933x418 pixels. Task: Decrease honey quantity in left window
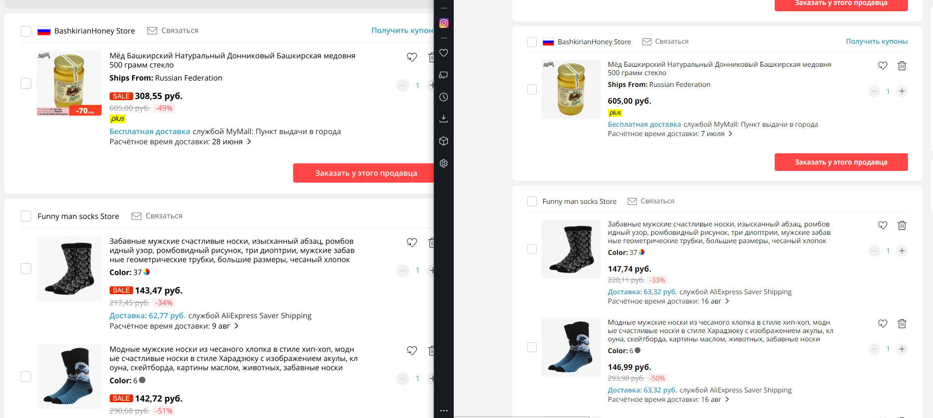(403, 85)
